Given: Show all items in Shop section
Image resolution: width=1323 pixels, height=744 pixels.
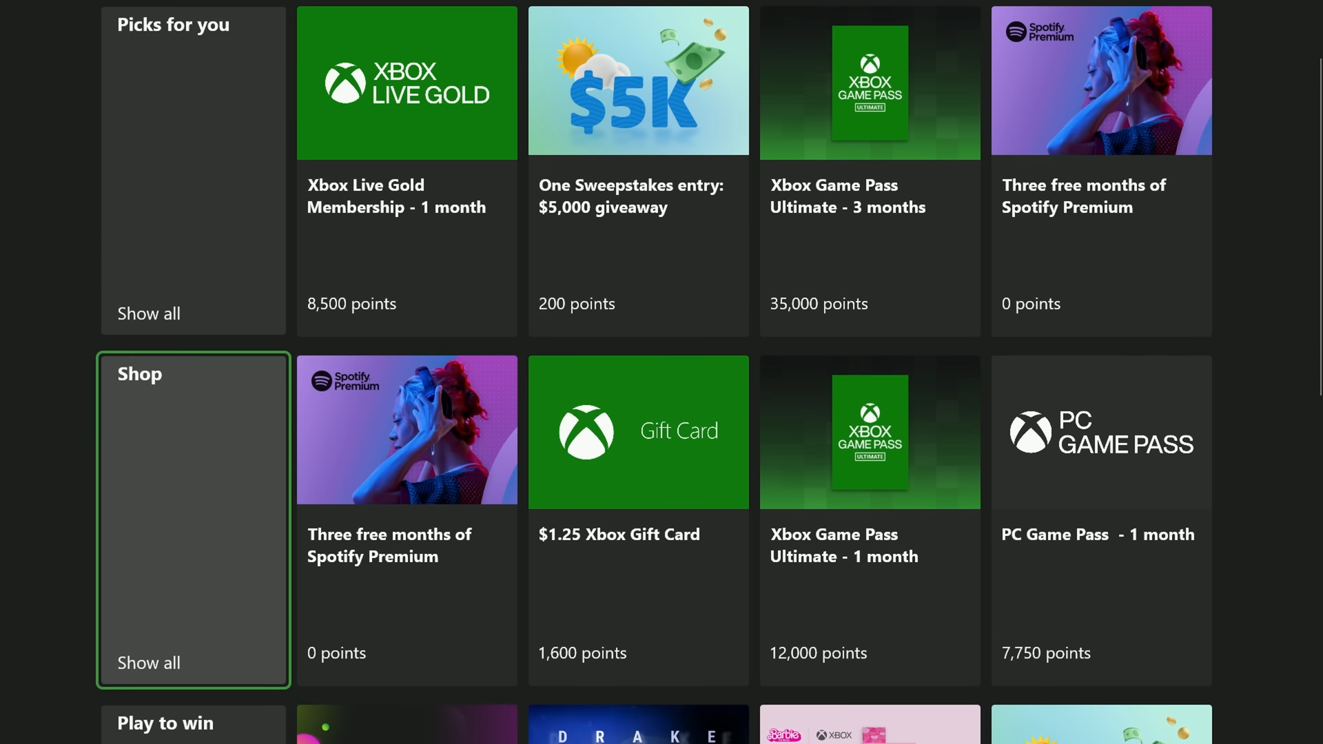Looking at the screenshot, I should (149, 663).
